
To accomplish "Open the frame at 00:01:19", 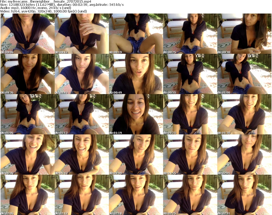I will (x=136, y=114).
